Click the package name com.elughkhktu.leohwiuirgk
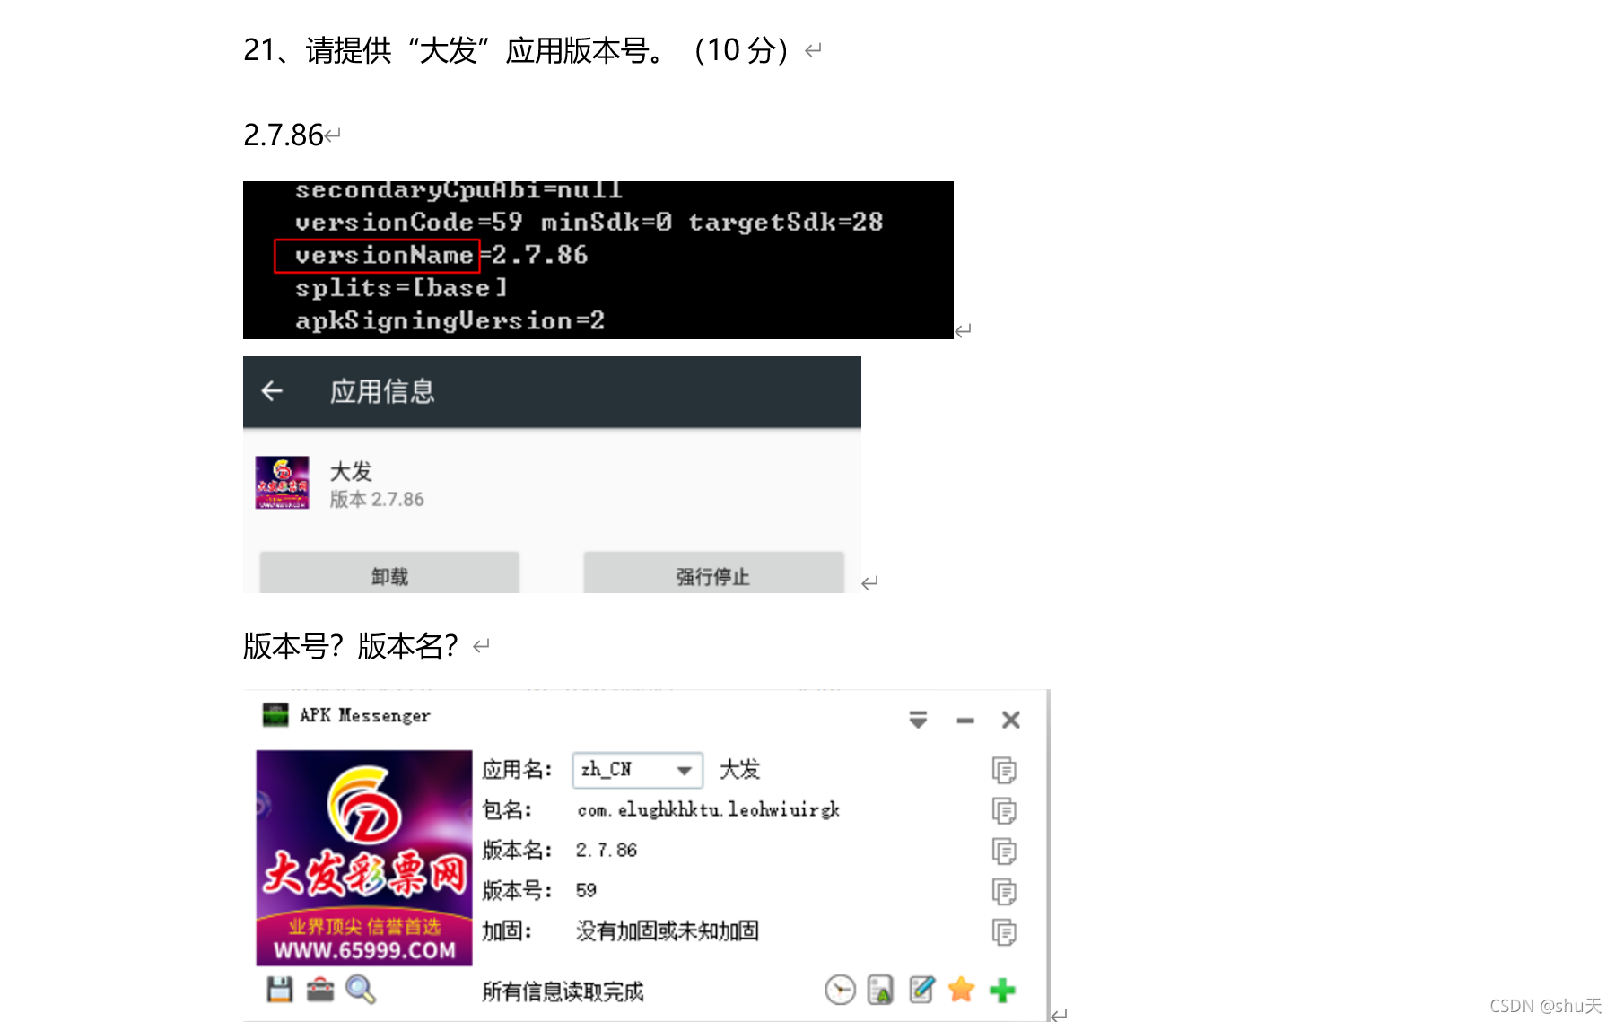 pyautogui.click(x=709, y=809)
